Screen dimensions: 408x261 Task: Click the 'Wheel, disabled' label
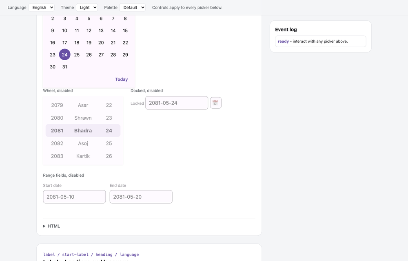tap(58, 91)
